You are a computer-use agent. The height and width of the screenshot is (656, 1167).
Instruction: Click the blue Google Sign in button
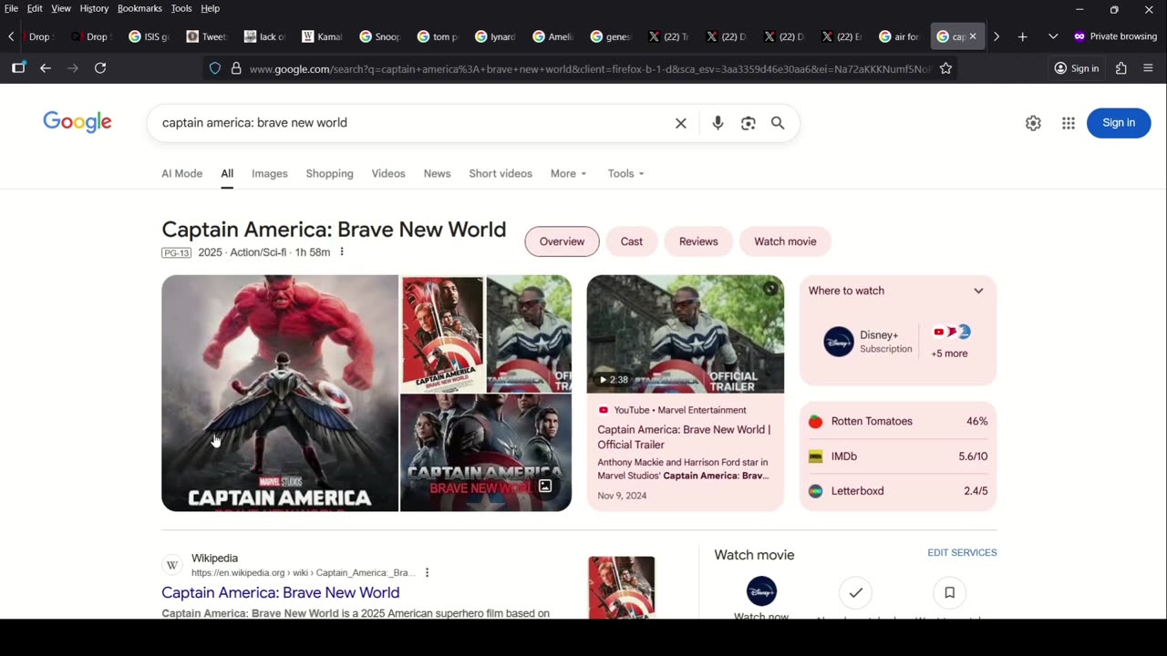coord(1119,123)
